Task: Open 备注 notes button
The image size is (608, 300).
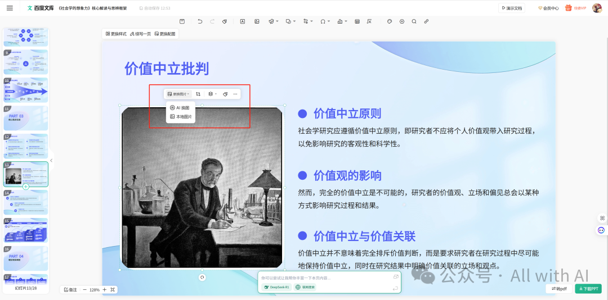Action: (70, 289)
